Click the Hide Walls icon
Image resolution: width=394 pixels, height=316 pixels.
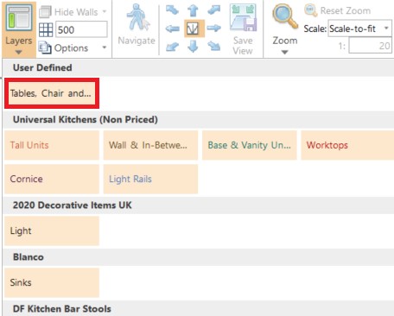[46, 12]
